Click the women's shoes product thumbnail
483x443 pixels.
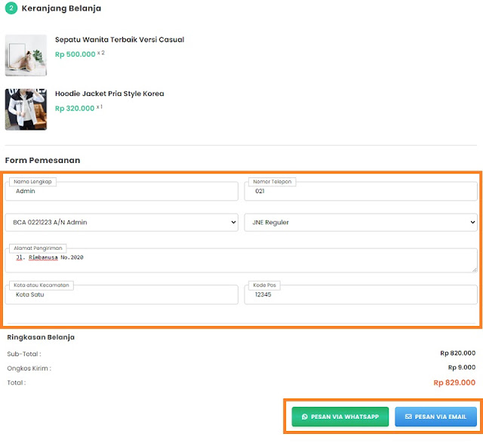pos(26,55)
